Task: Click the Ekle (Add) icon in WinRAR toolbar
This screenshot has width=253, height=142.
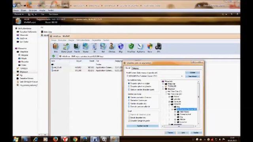Action: (56, 48)
